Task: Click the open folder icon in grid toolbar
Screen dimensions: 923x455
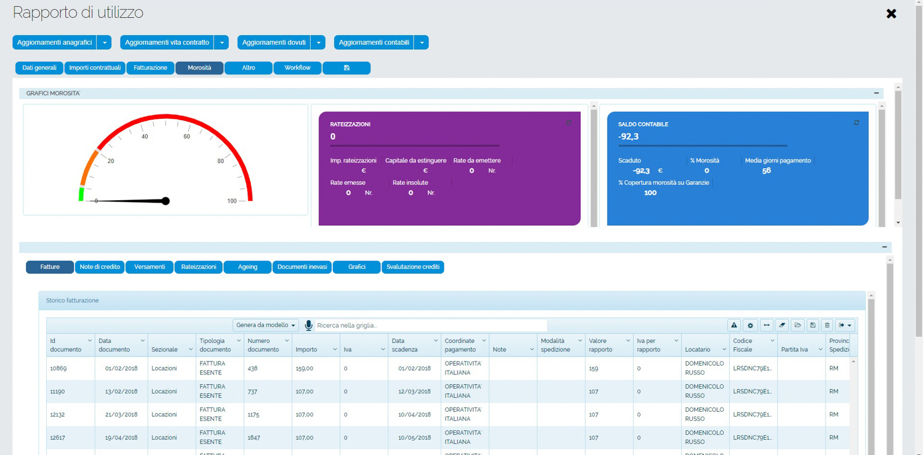Action: tap(797, 325)
